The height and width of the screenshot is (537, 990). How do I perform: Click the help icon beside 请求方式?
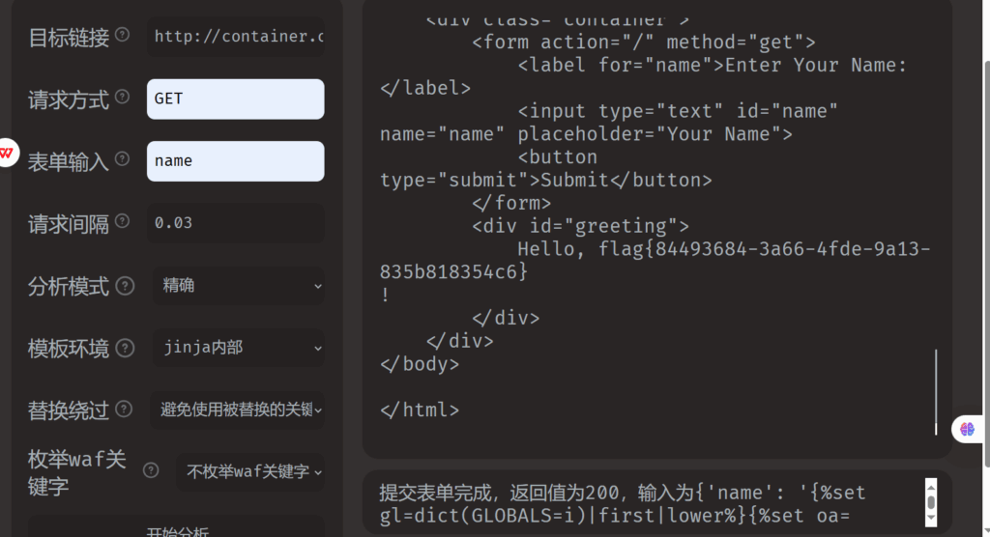pos(123,98)
